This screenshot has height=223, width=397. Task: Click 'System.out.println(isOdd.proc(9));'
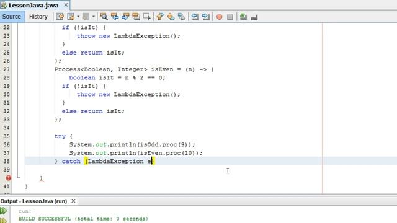[132, 144]
